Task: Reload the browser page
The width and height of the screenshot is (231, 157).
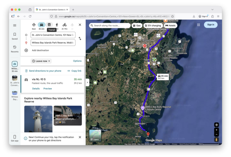Action: (30, 16)
